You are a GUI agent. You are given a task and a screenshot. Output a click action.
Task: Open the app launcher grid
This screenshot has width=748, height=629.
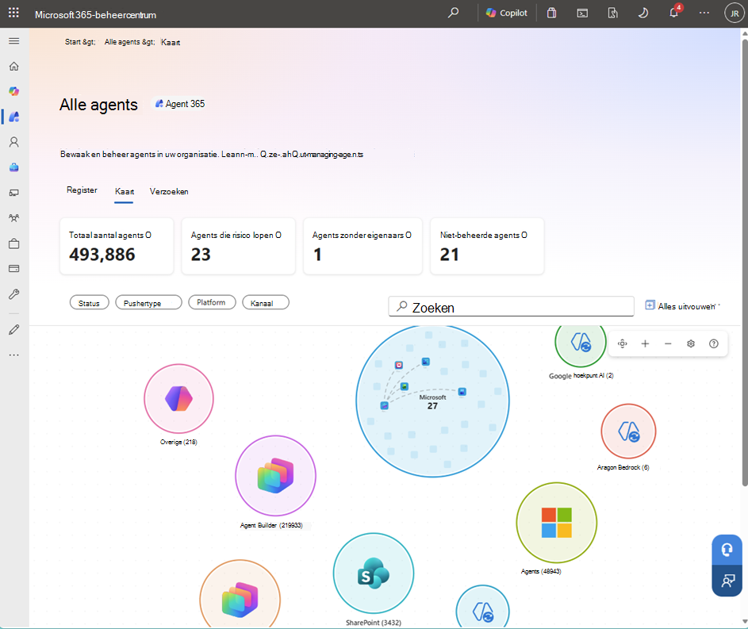click(13, 13)
